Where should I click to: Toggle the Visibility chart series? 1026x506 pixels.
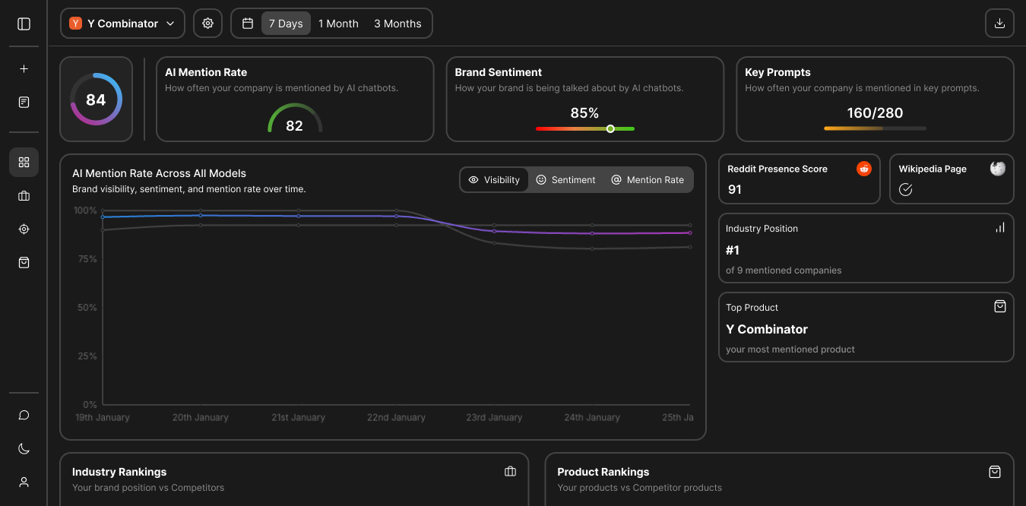pos(494,180)
